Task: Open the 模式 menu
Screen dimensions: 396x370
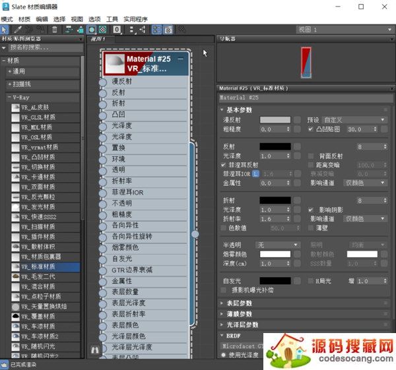Action: tap(7, 19)
